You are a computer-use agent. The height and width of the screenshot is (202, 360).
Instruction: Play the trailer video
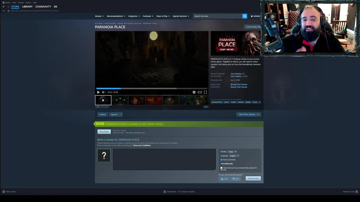pos(98,92)
